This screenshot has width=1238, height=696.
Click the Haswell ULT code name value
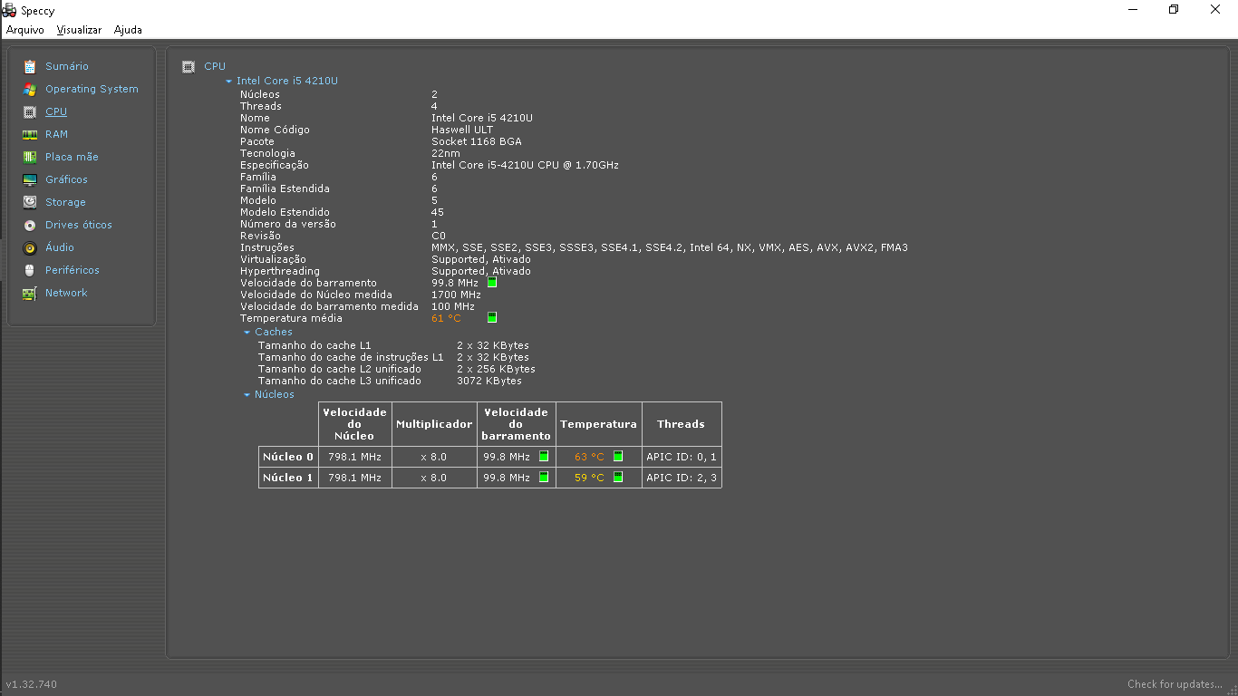(462, 130)
